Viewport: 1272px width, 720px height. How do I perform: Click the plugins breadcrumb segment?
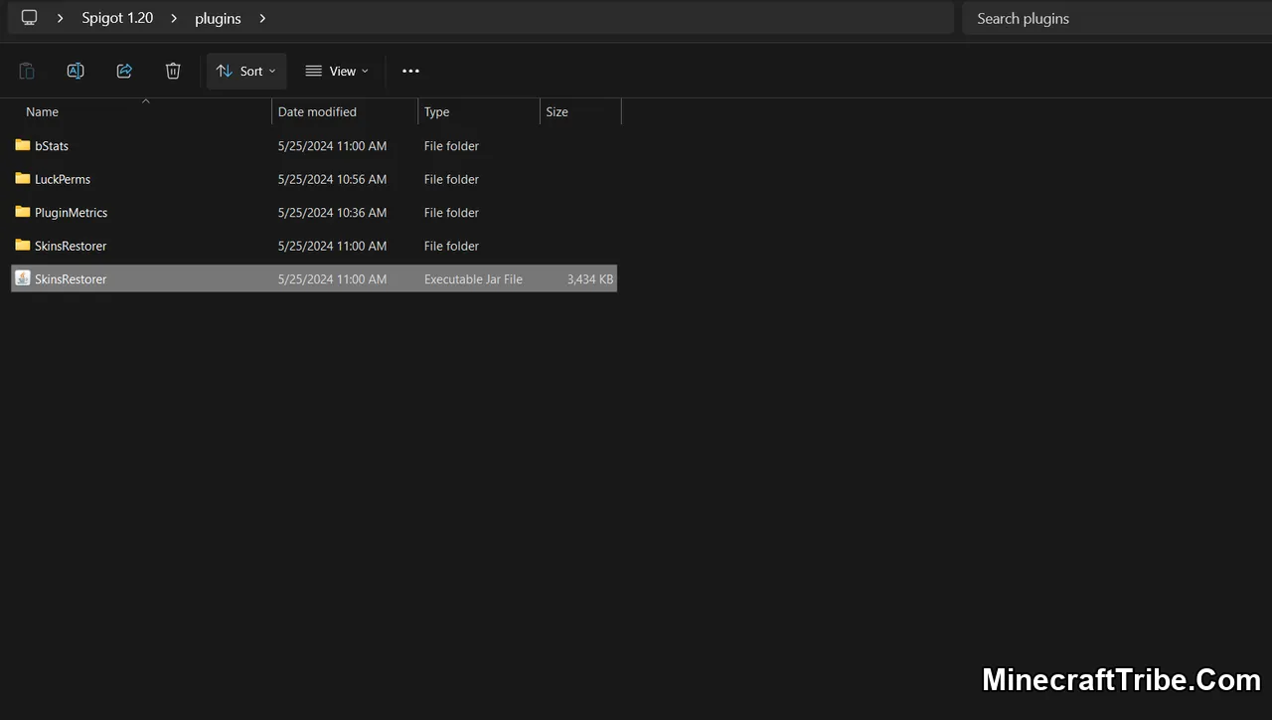pos(218,18)
